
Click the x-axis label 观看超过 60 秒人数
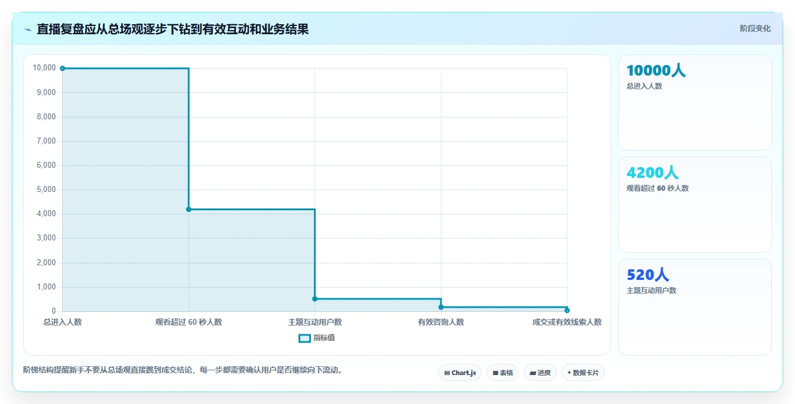pos(189,322)
